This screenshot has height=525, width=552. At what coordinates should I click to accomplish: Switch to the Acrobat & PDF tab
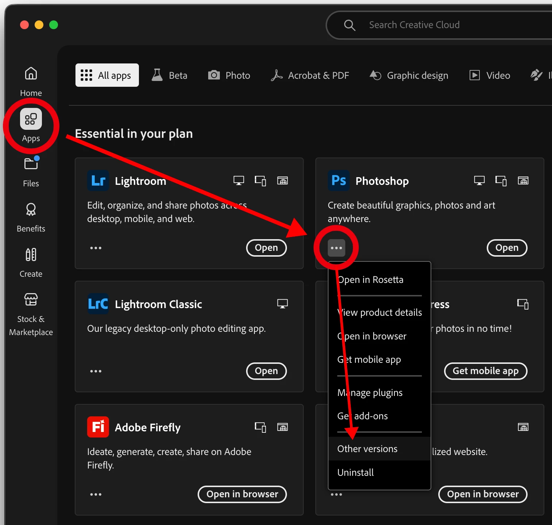pos(310,75)
